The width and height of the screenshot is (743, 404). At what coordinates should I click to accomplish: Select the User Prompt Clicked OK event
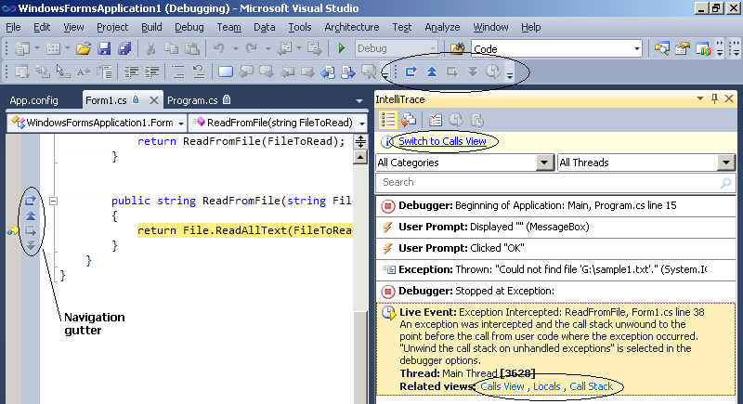[555, 249]
